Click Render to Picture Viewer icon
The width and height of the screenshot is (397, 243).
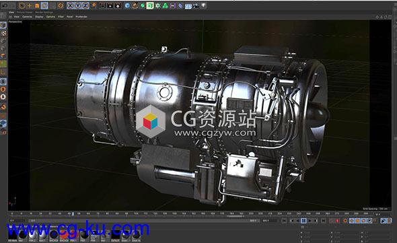coord(110,5)
